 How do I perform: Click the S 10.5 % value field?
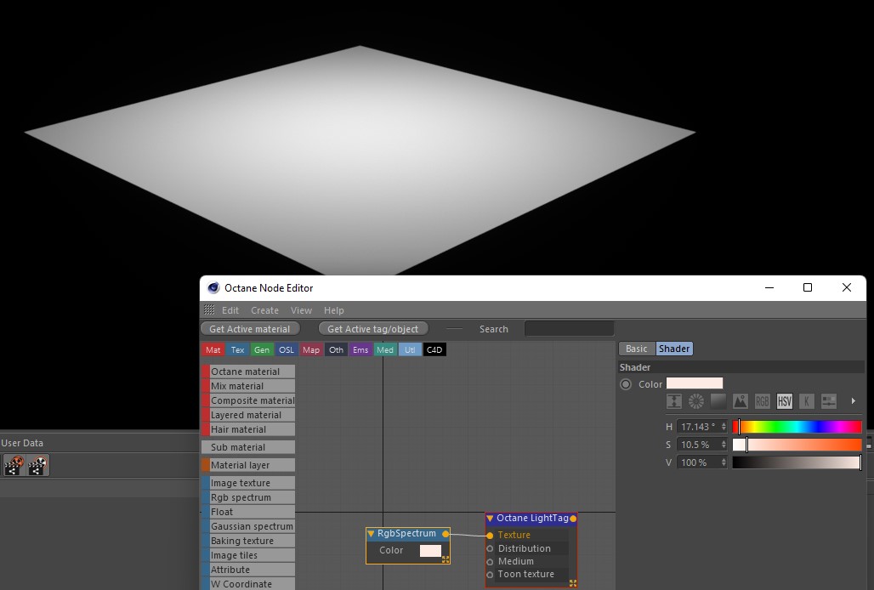[x=698, y=445]
